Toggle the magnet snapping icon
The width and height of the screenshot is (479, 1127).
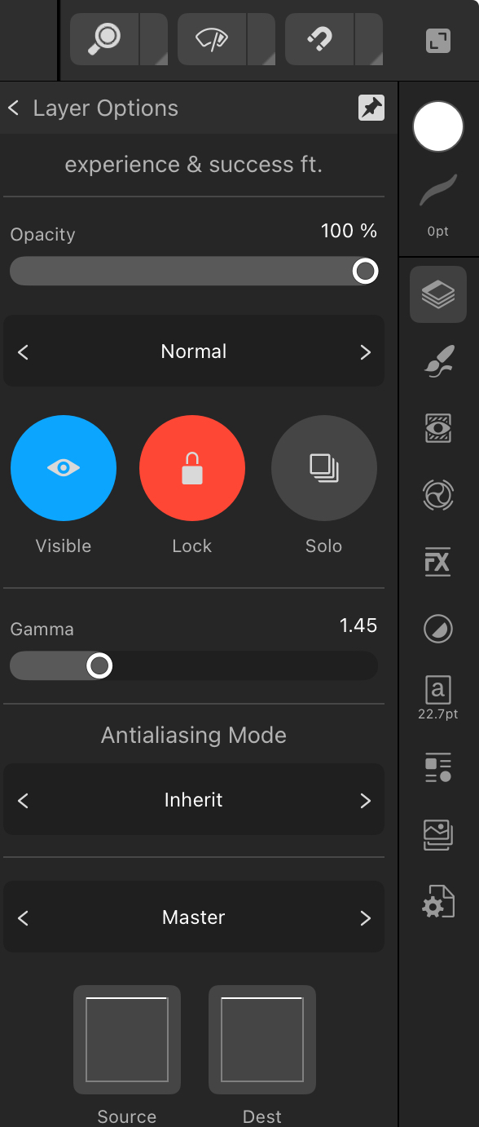pos(320,39)
